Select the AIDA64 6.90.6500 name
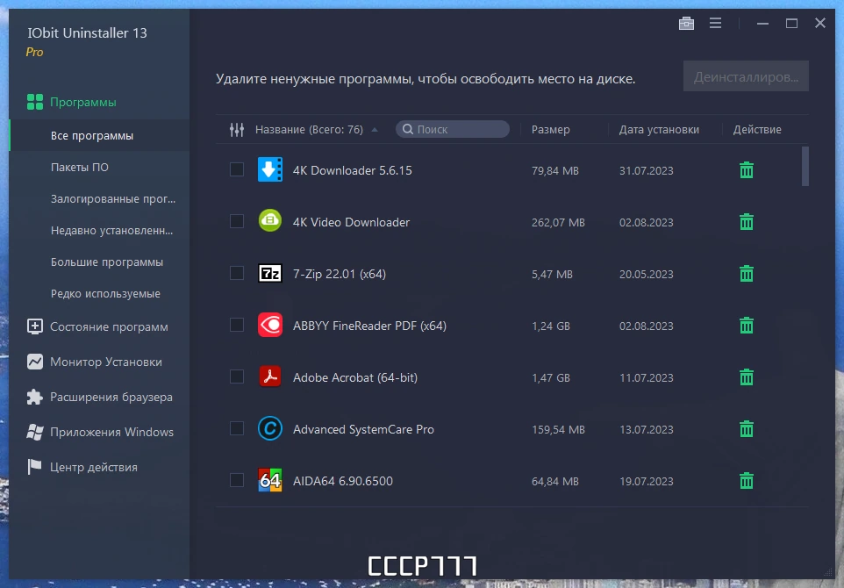The height and width of the screenshot is (588, 844). 343,481
